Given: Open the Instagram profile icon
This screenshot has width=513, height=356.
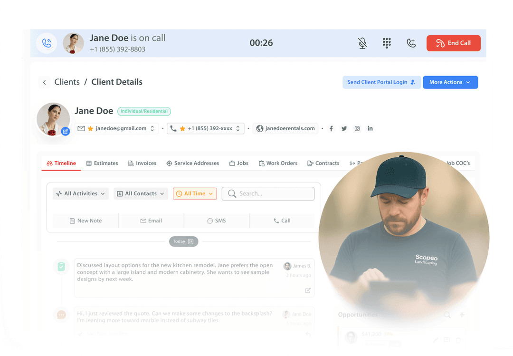Looking at the screenshot, I should (357, 128).
